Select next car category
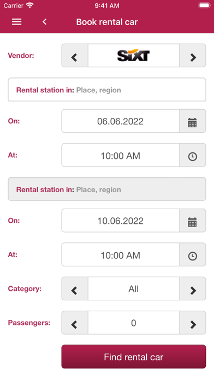This screenshot has width=214, height=380. click(x=193, y=289)
